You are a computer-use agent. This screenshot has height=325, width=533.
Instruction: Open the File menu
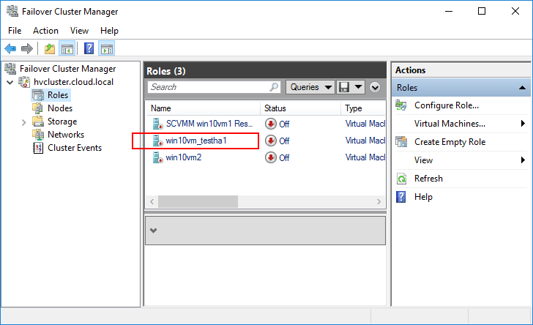pos(15,31)
